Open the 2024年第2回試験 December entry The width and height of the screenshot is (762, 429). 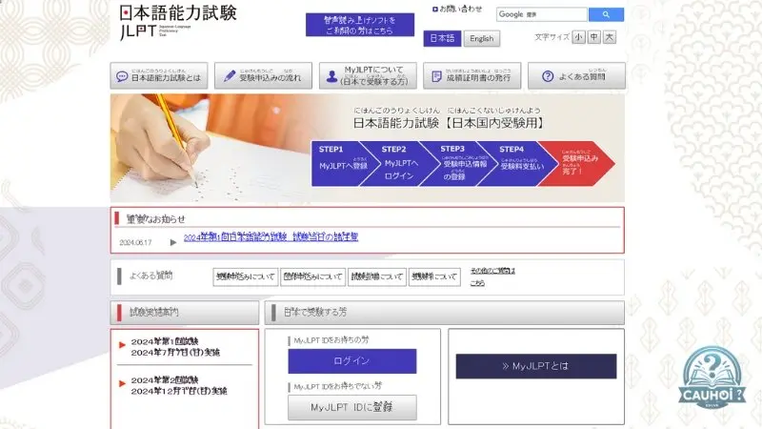179,385
